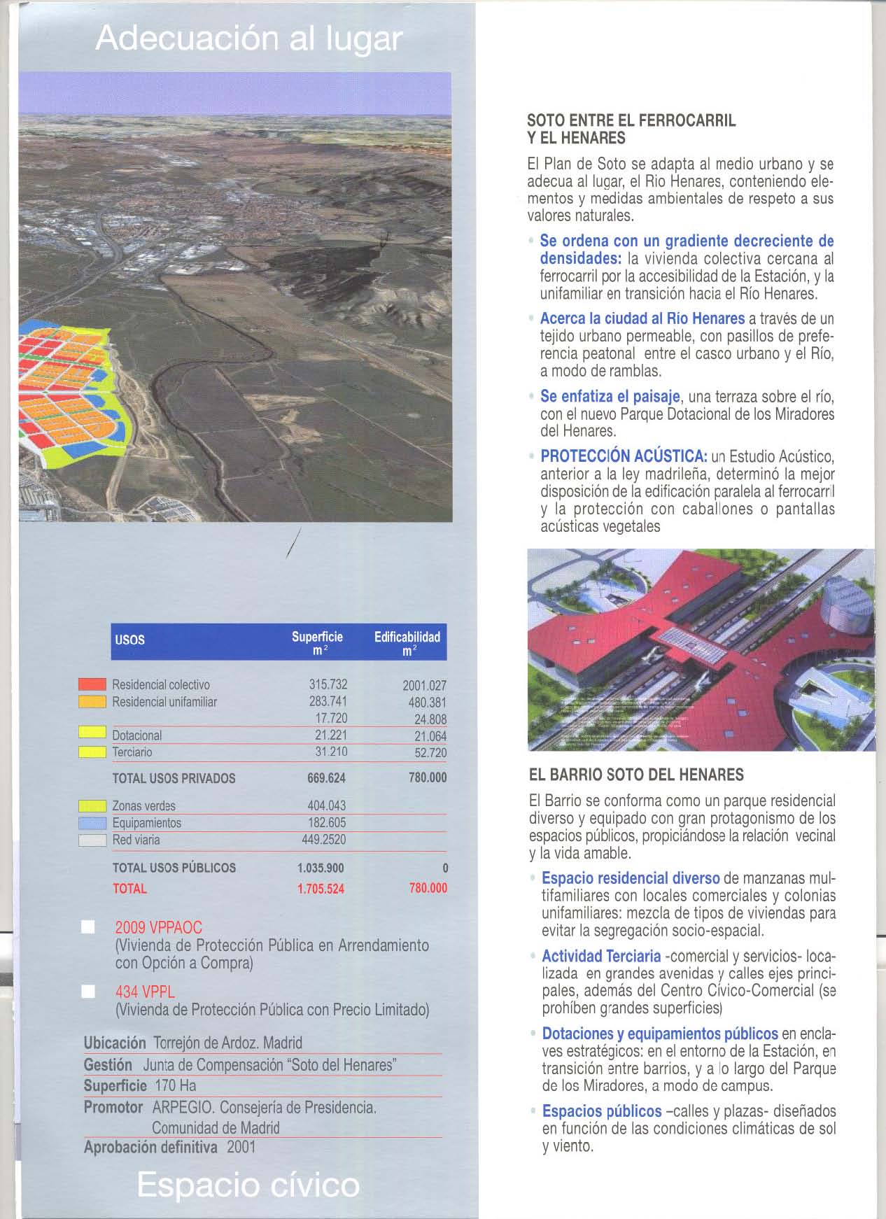
Task: Click the red Residencial colectivo legend swatch
Action: pyautogui.click(x=92, y=684)
